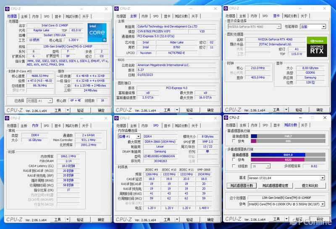Image resolution: width=336 pixels, height=229 pixels.
Task: Click the CPU-Z title icon in the memory window
Action: [7, 118]
